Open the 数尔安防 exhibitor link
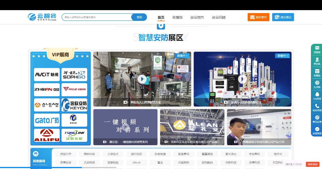 click(x=137, y=154)
